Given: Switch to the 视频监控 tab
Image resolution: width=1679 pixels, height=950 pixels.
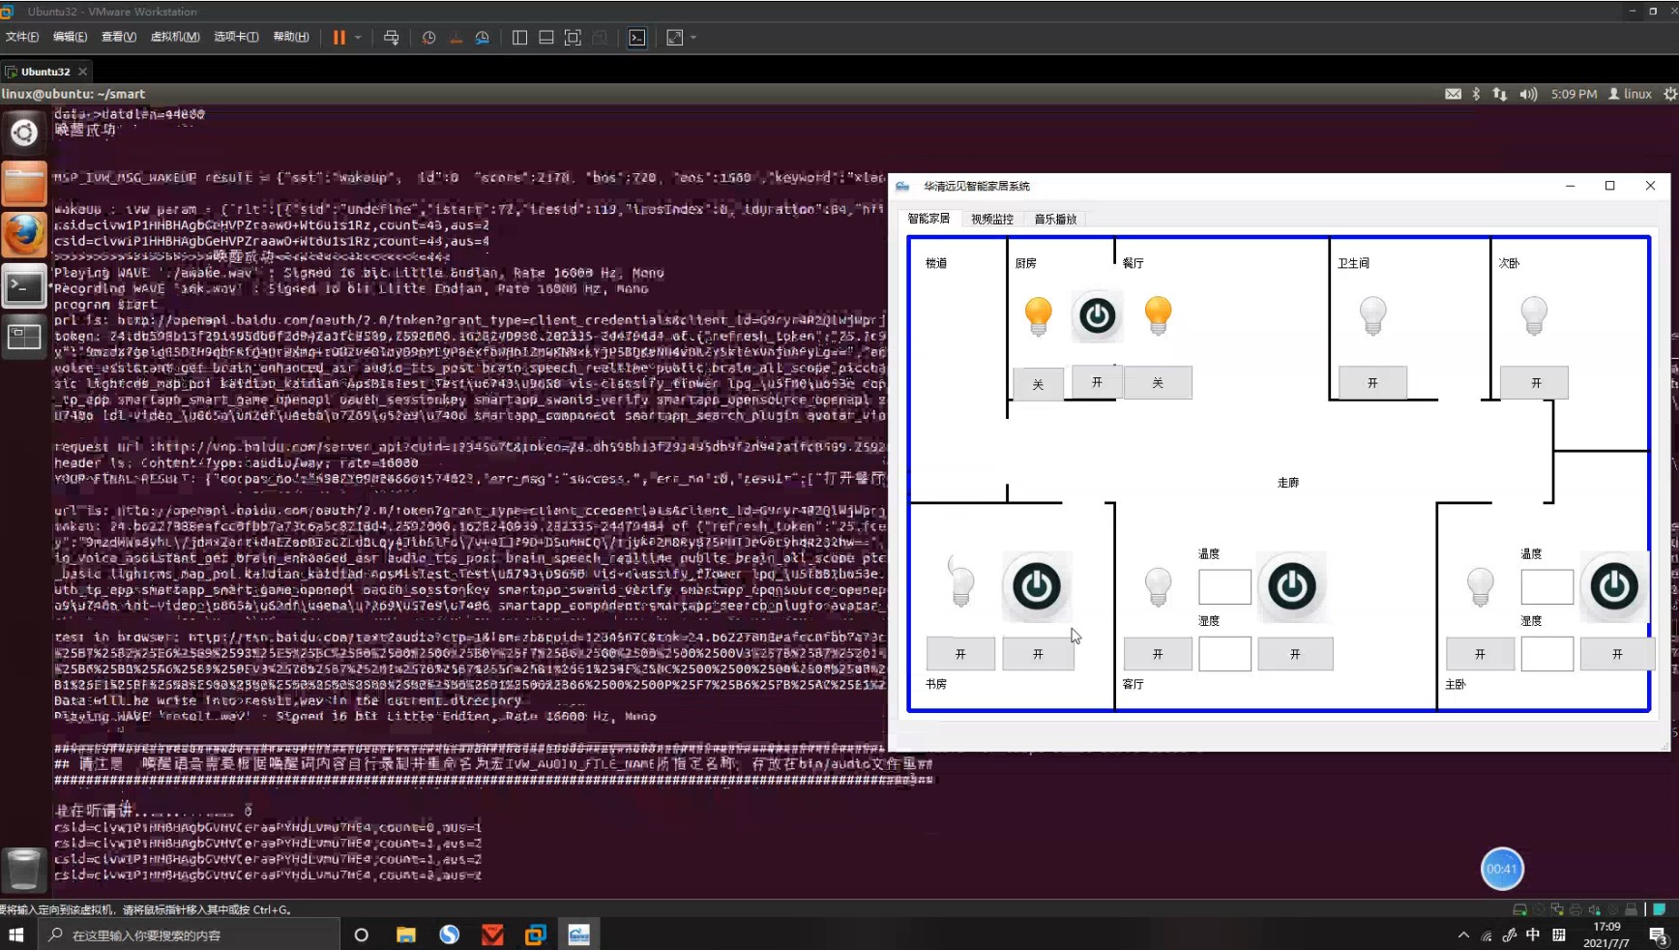Looking at the screenshot, I should pos(991,220).
